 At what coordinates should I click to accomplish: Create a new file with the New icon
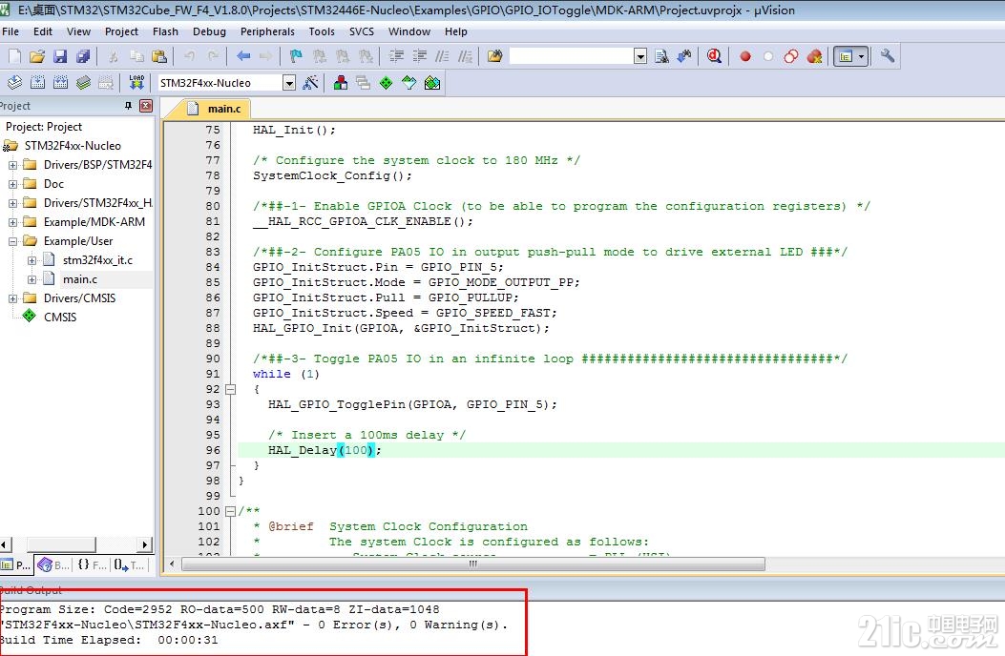pyautogui.click(x=14, y=56)
